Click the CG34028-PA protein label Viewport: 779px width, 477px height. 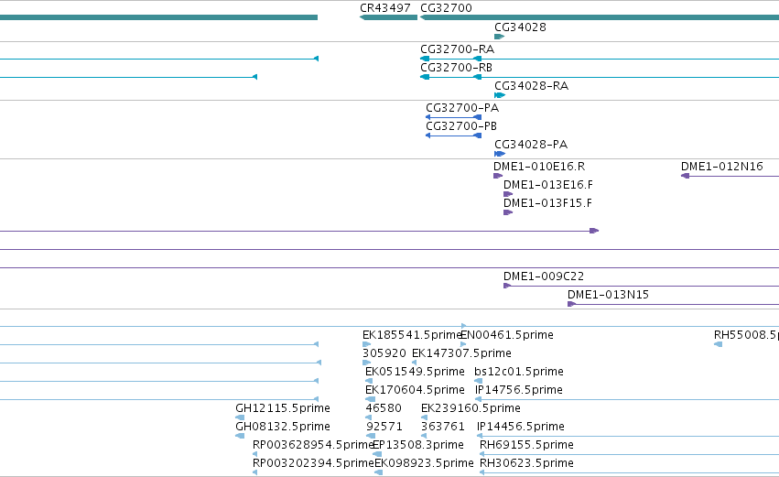coord(531,145)
